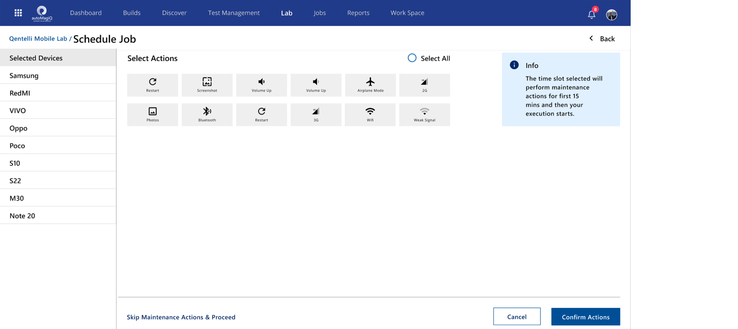Select the Photos action tile

click(153, 115)
